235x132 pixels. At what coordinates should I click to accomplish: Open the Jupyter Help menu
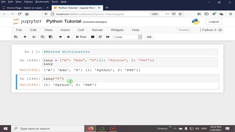pos(135,30)
